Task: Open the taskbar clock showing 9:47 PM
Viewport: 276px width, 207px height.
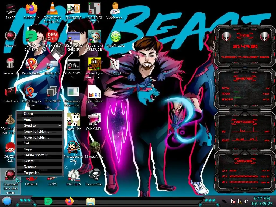Action: pyautogui.click(x=261, y=201)
